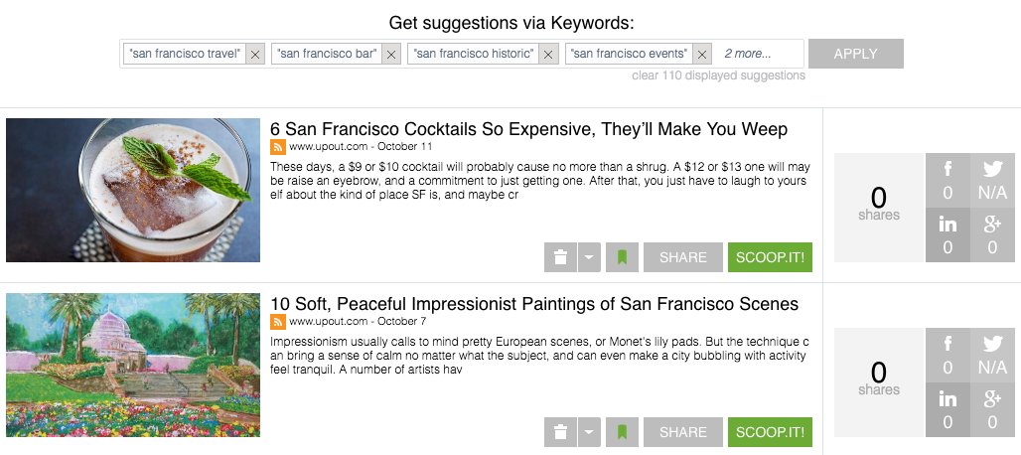Delete the Impressionist Paintings suggestion with trash icon
Screen dimensions: 1021x455
(560, 432)
